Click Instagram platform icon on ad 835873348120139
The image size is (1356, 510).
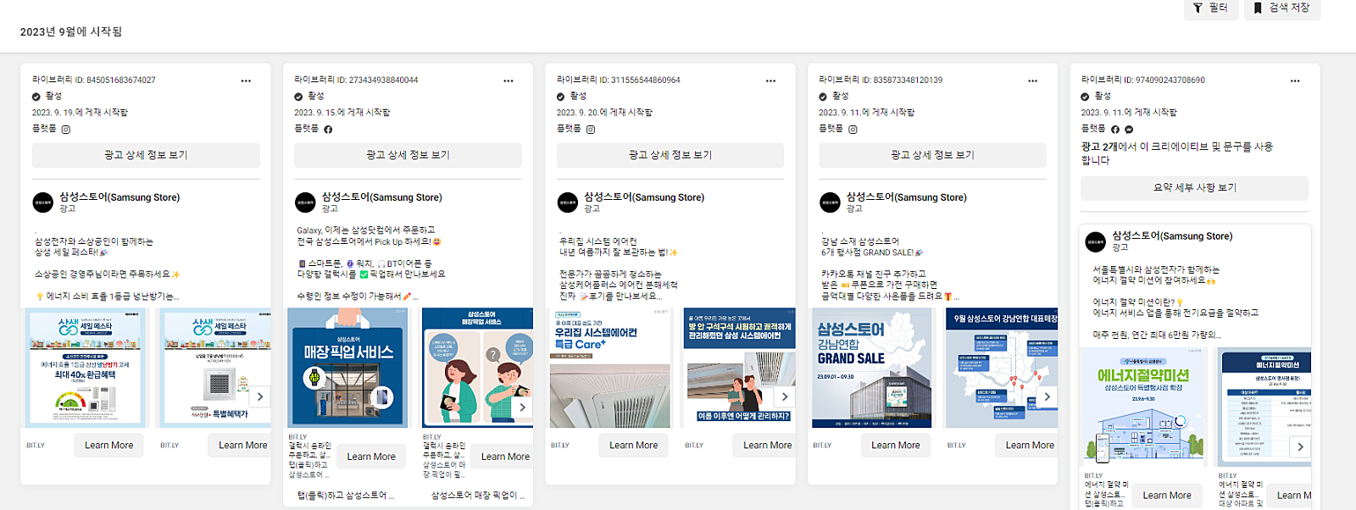coord(853,130)
